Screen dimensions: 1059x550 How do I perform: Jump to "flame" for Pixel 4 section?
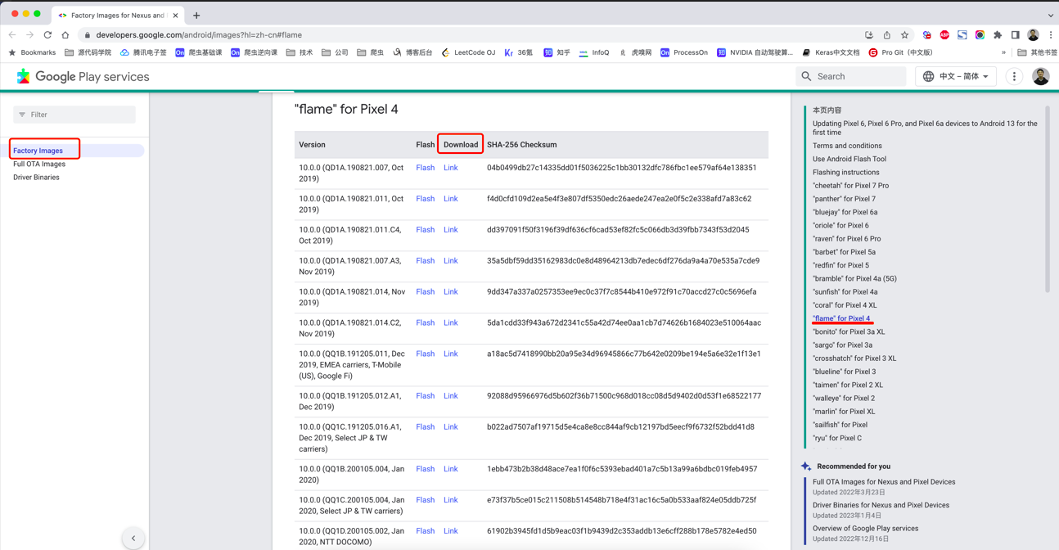tap(841, 318)
